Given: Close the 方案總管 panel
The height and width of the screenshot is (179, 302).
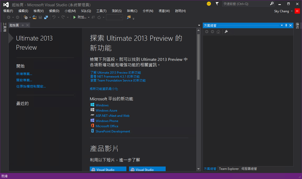Looking at the screenshot, I should point(290,25).
